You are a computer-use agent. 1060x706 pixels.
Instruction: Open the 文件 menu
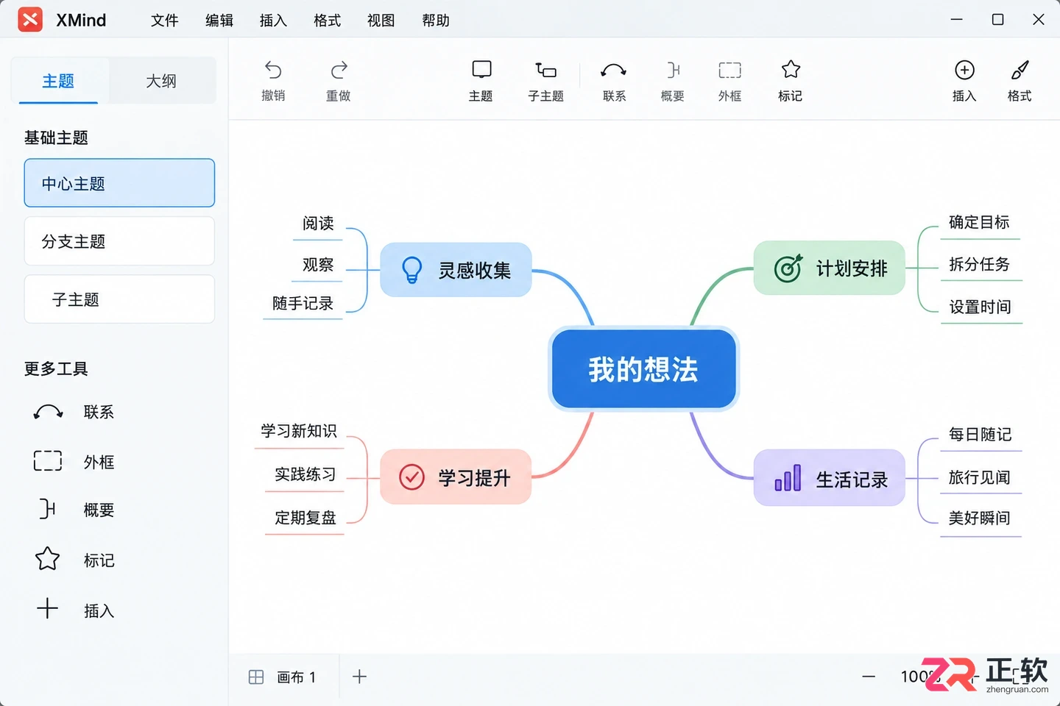(165, 21)
